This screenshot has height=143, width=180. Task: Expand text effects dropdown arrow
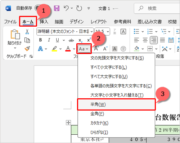click(46, 49)
